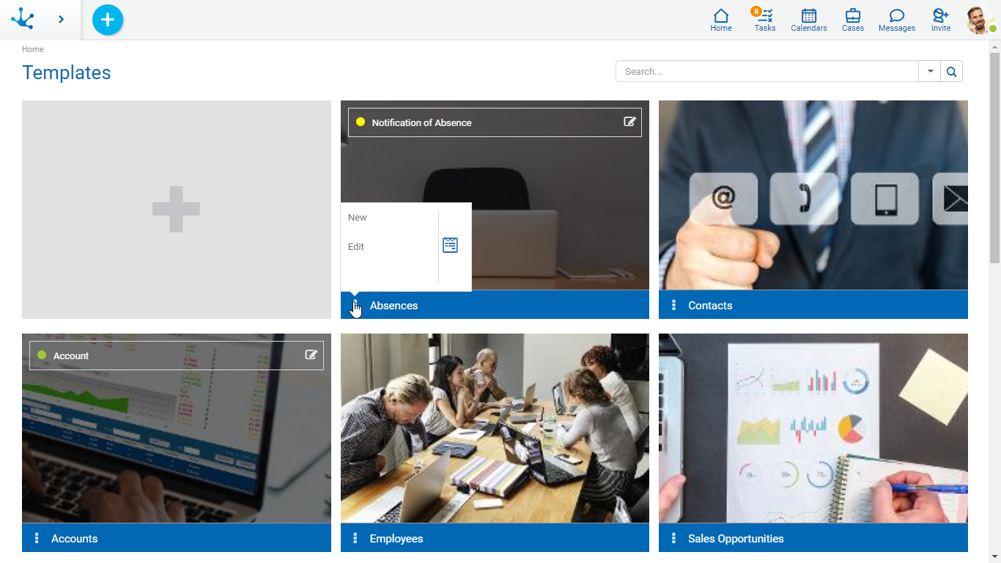Select Edit in the Absences popup menu

point(356,247)
